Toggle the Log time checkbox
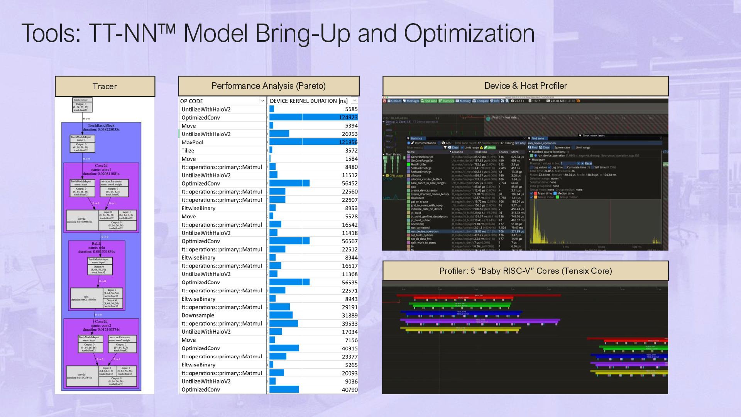This screenshot has width=741, height=417. pos(549,167)
